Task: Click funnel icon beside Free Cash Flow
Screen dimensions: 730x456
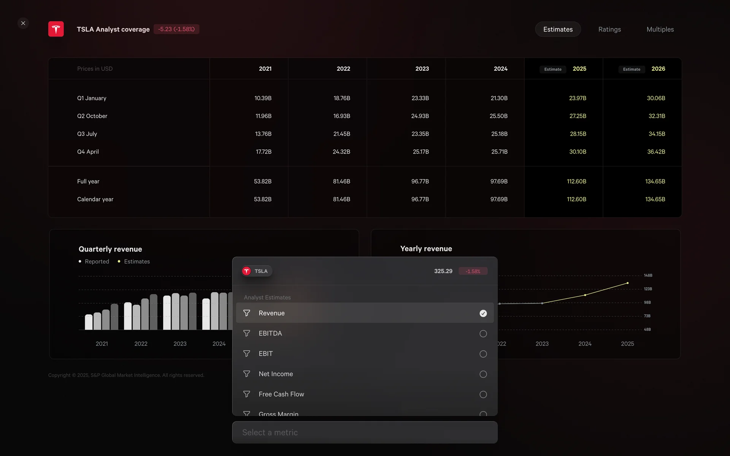Action: pos(247,394)
